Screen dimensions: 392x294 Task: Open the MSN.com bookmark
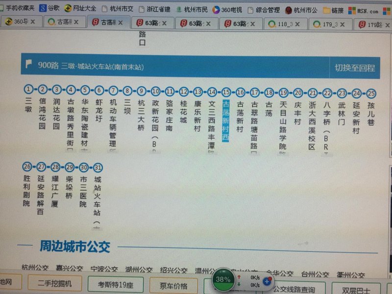tap(363, 11)
